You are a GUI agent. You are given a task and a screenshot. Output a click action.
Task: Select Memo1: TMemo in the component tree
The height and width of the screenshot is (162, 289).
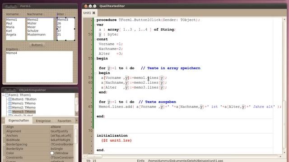tap(23, 103)
